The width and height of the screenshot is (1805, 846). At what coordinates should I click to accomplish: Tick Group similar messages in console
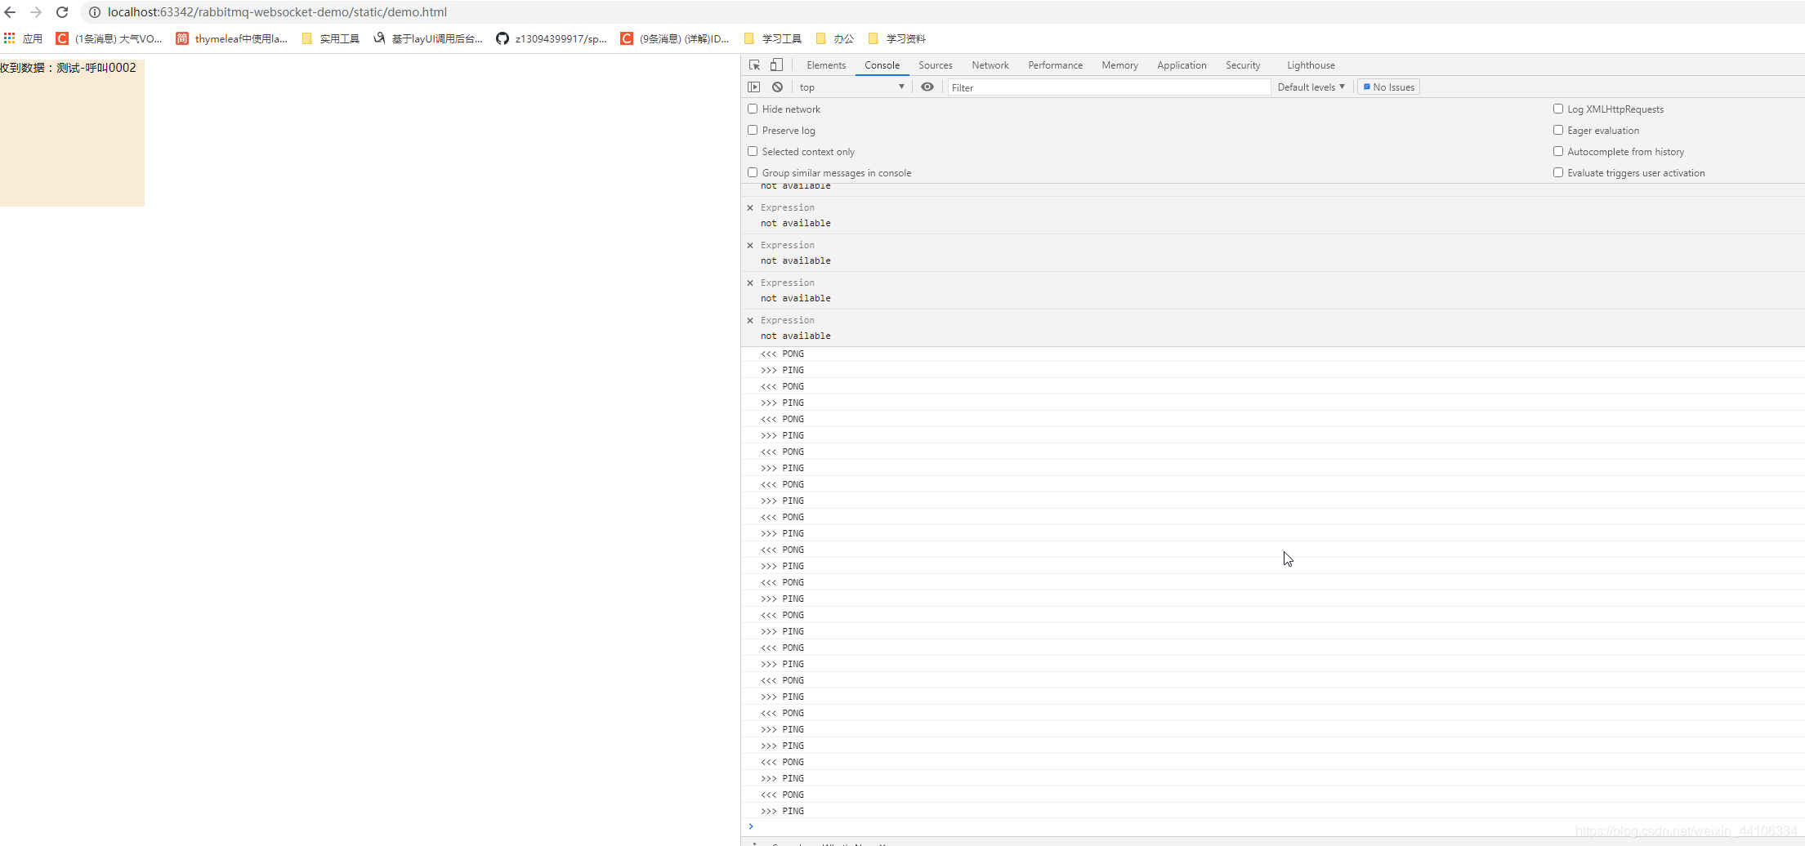point(753,172)
